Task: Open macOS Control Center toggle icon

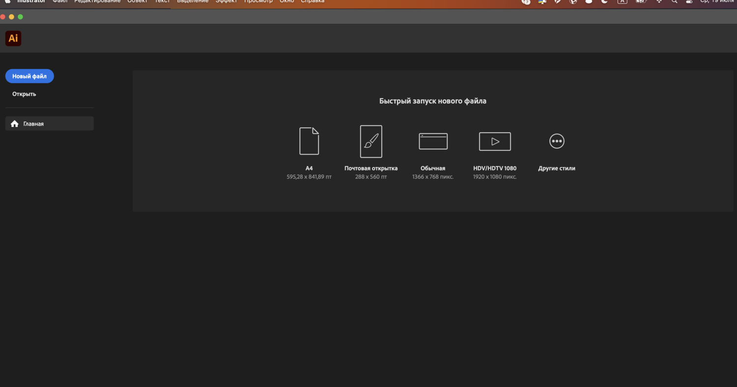Action: click(689, 1)
